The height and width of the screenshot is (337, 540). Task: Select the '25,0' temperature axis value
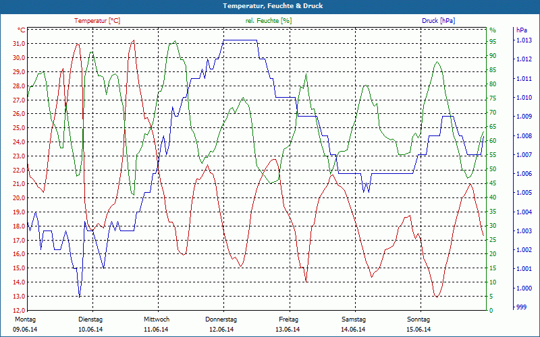point(19,128)
